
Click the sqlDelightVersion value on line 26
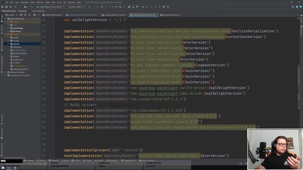click(x=120, y=20)
